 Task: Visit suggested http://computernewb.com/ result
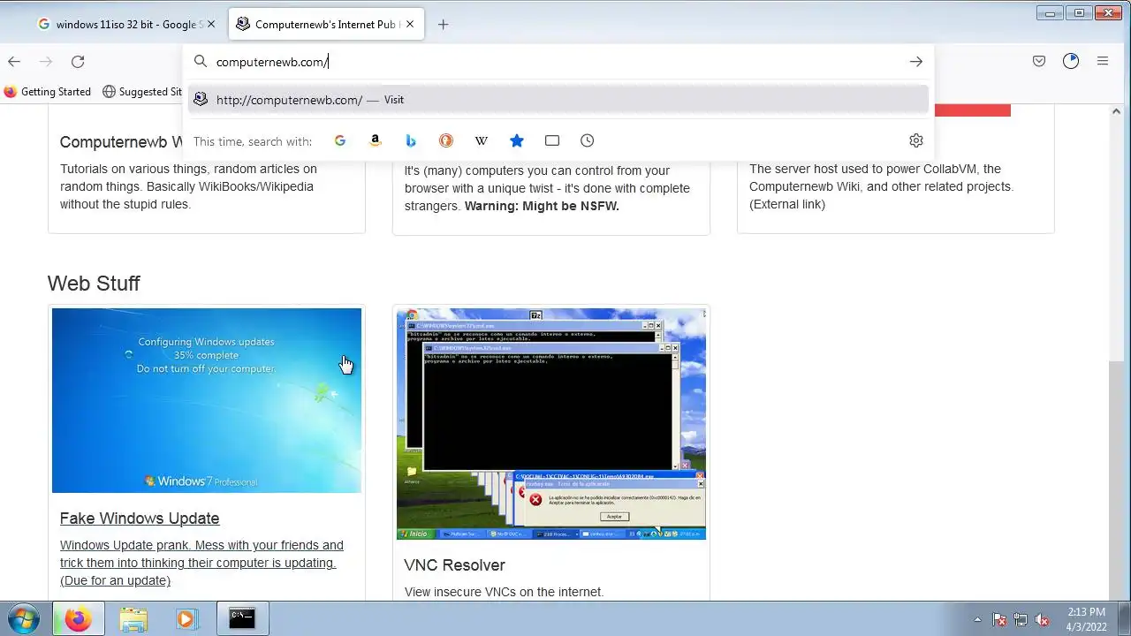(558, 100)
